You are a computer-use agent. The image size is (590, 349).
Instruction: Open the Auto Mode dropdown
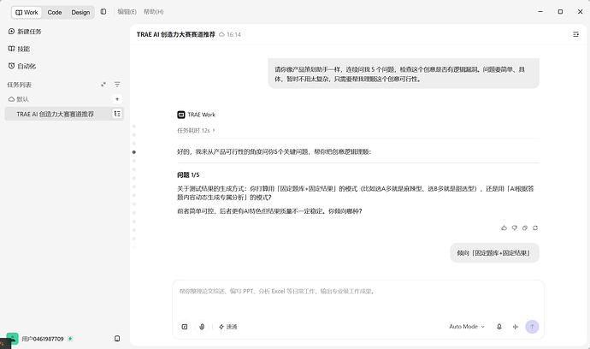[x=467, y=327]
